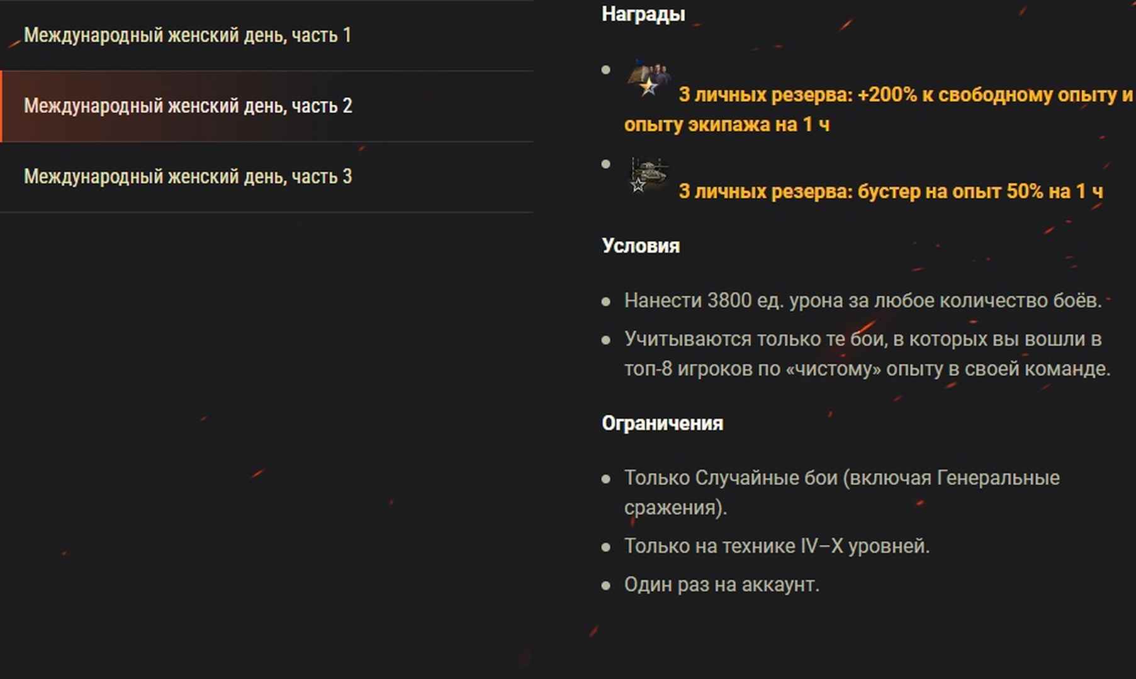
Task: Click bullet before Нанести 3800 ед. урона
Action: coord(606,302)
